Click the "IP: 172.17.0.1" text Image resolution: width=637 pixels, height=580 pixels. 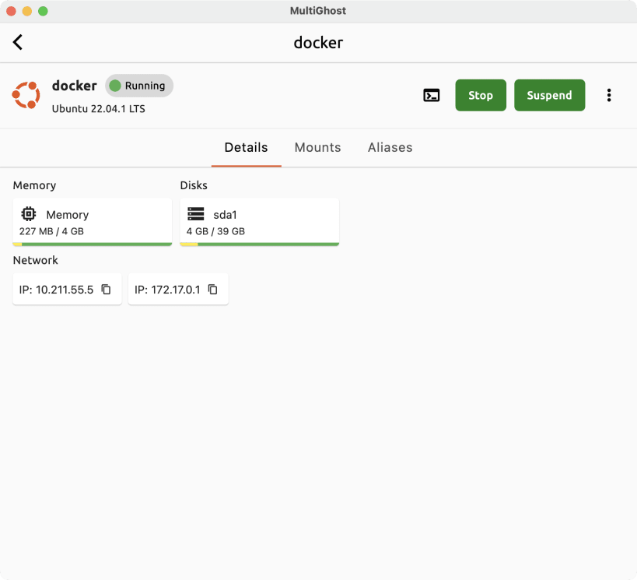tap(167, 290)
